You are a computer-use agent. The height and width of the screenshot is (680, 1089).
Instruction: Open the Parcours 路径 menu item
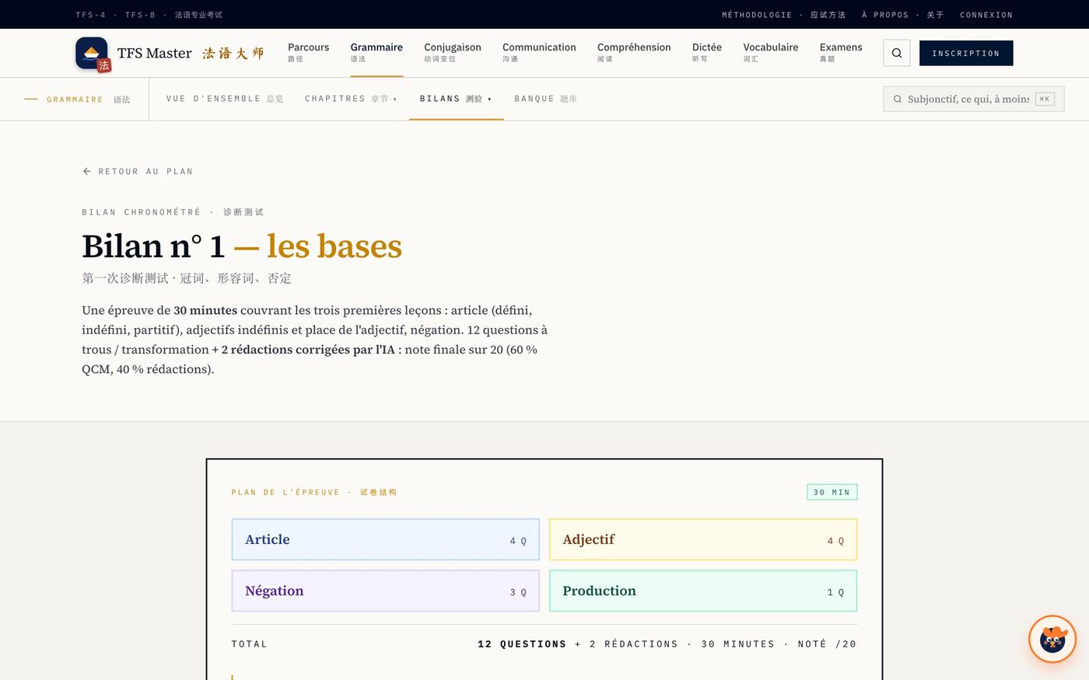308,52
